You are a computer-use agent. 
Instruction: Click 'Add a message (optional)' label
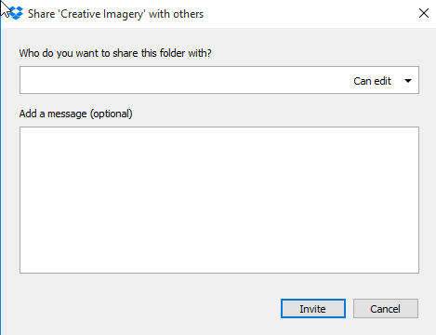(76, 114)
